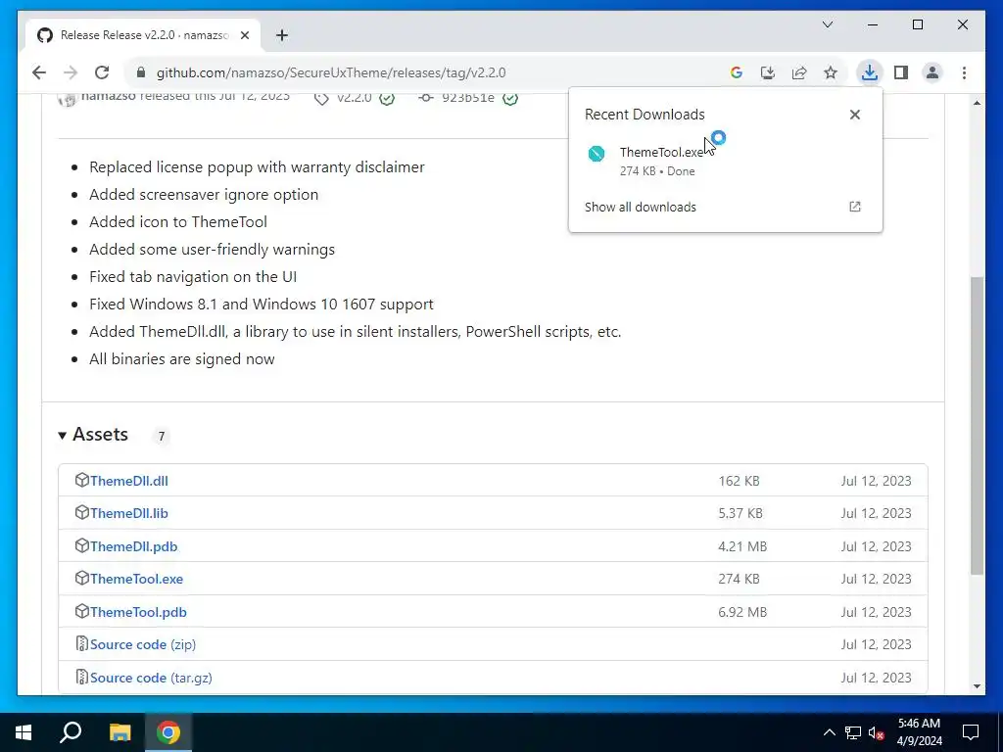Open the Windows notification center
Image resolution: width=1003 pixels, height=752 pixels.
pos(971,732)
